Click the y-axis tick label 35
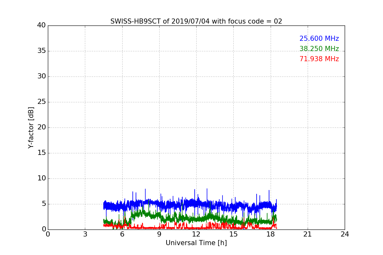 [x=41, y=51]
